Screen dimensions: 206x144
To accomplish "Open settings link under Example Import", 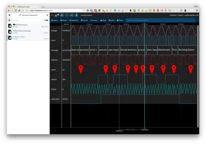I will pos(15,39).
